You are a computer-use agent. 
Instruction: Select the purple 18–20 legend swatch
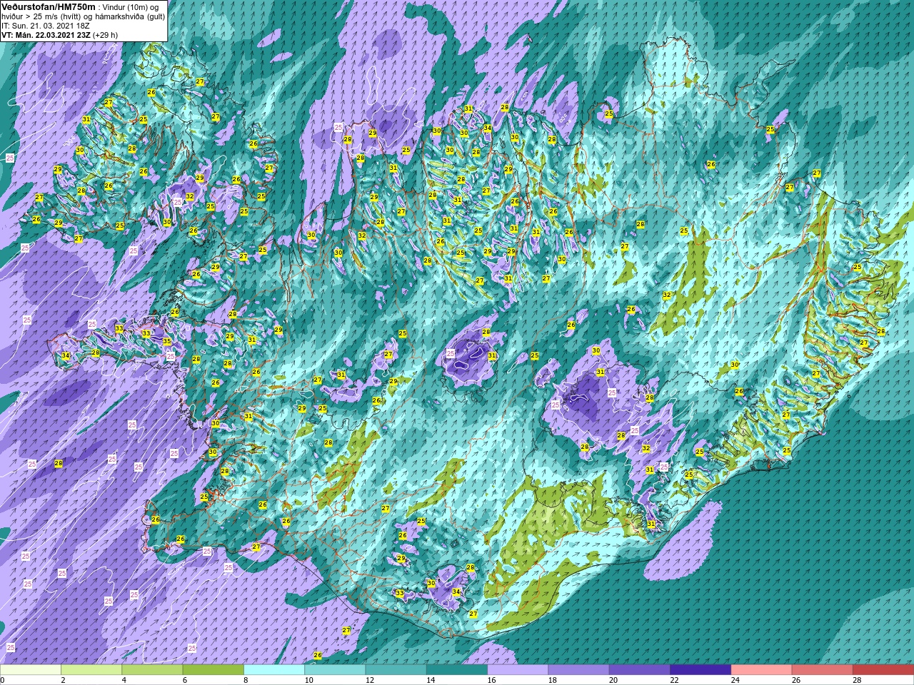click(579, 670)
